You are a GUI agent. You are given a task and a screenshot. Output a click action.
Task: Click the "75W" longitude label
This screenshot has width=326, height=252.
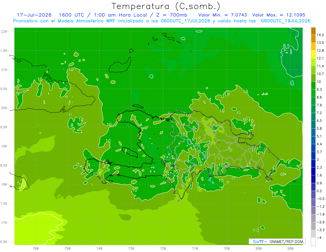(x=68, y=248)
